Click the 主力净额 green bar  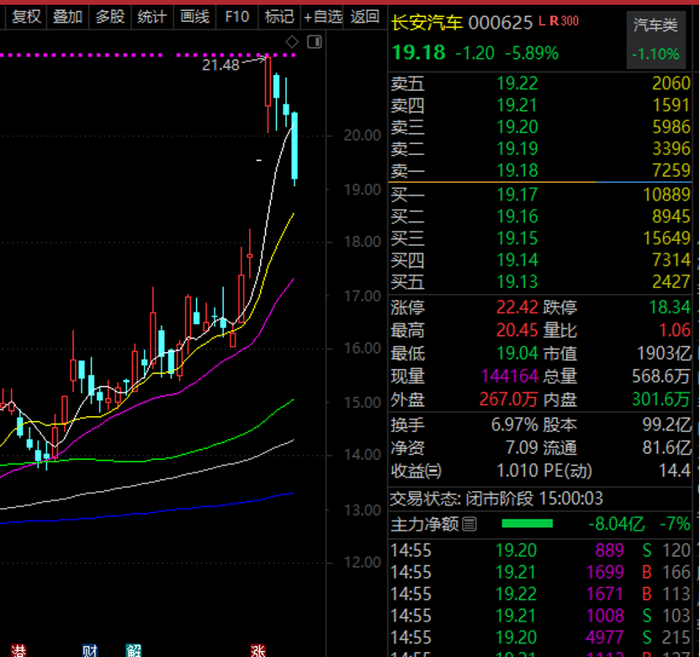pyautogui.click(x=528, y=523)
